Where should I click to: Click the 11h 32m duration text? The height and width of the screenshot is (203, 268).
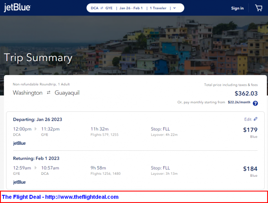tap(100, 129)
